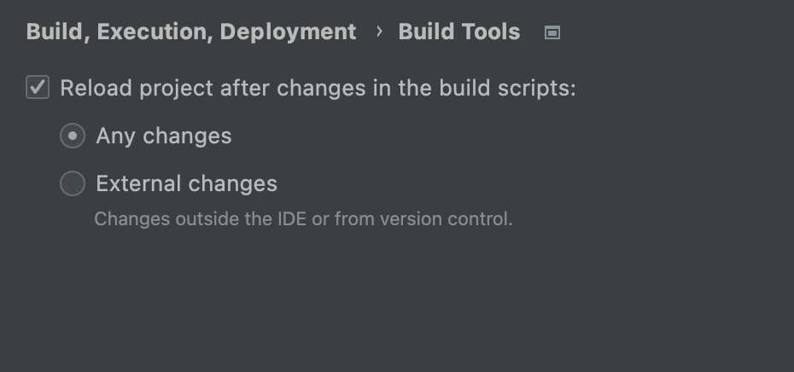Click the empty circle beside External changes
The height and width of the screenshot is (372, 794).
click(x=73, y=183)
